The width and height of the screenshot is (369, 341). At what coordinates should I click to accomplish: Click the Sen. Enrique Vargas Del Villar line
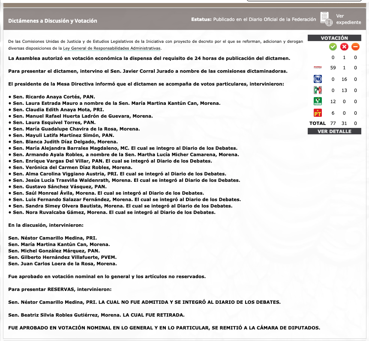(x=110, y=161)
